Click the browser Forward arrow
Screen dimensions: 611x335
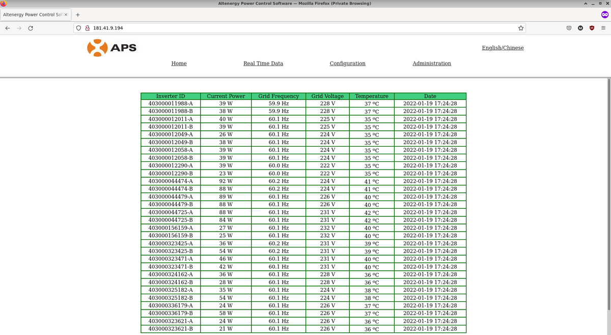click(19, 28)
